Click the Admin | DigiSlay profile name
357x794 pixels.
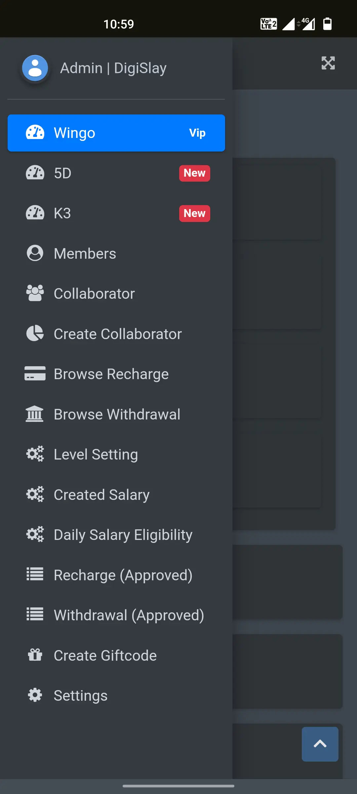pyautogui.click(x=113, y=68)
